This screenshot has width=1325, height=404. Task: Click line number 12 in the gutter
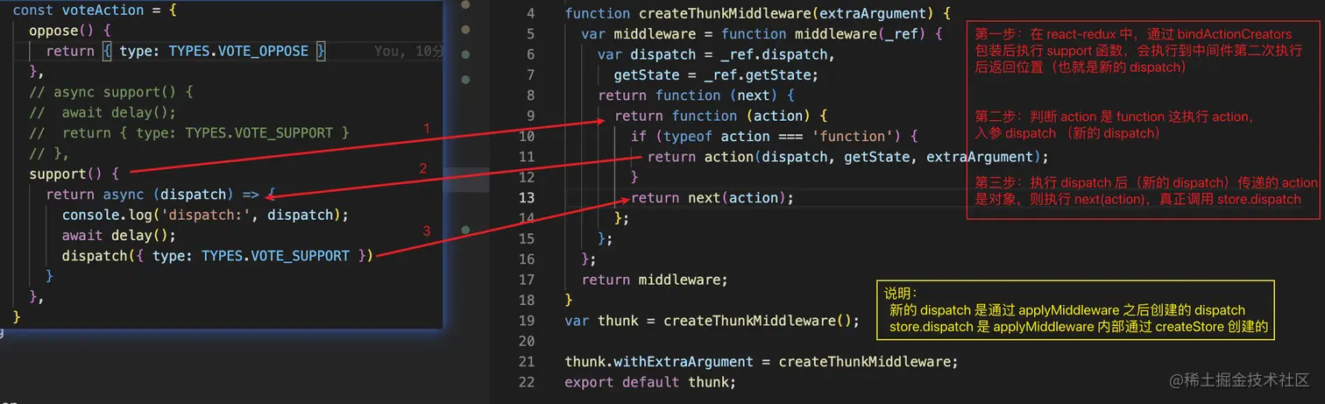point(526,177)
